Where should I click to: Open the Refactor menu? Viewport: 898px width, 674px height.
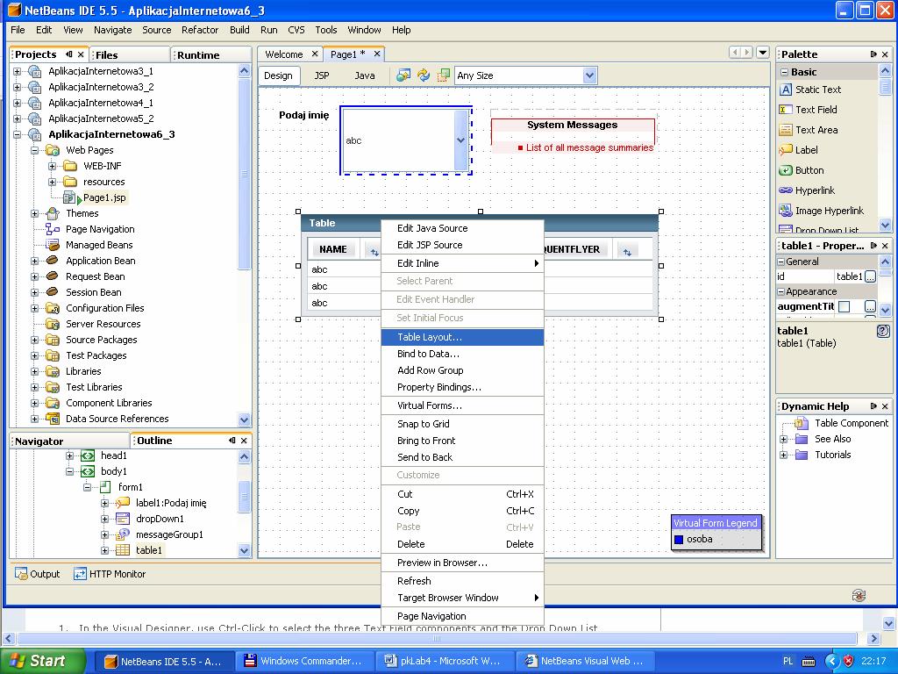[200, 30]
